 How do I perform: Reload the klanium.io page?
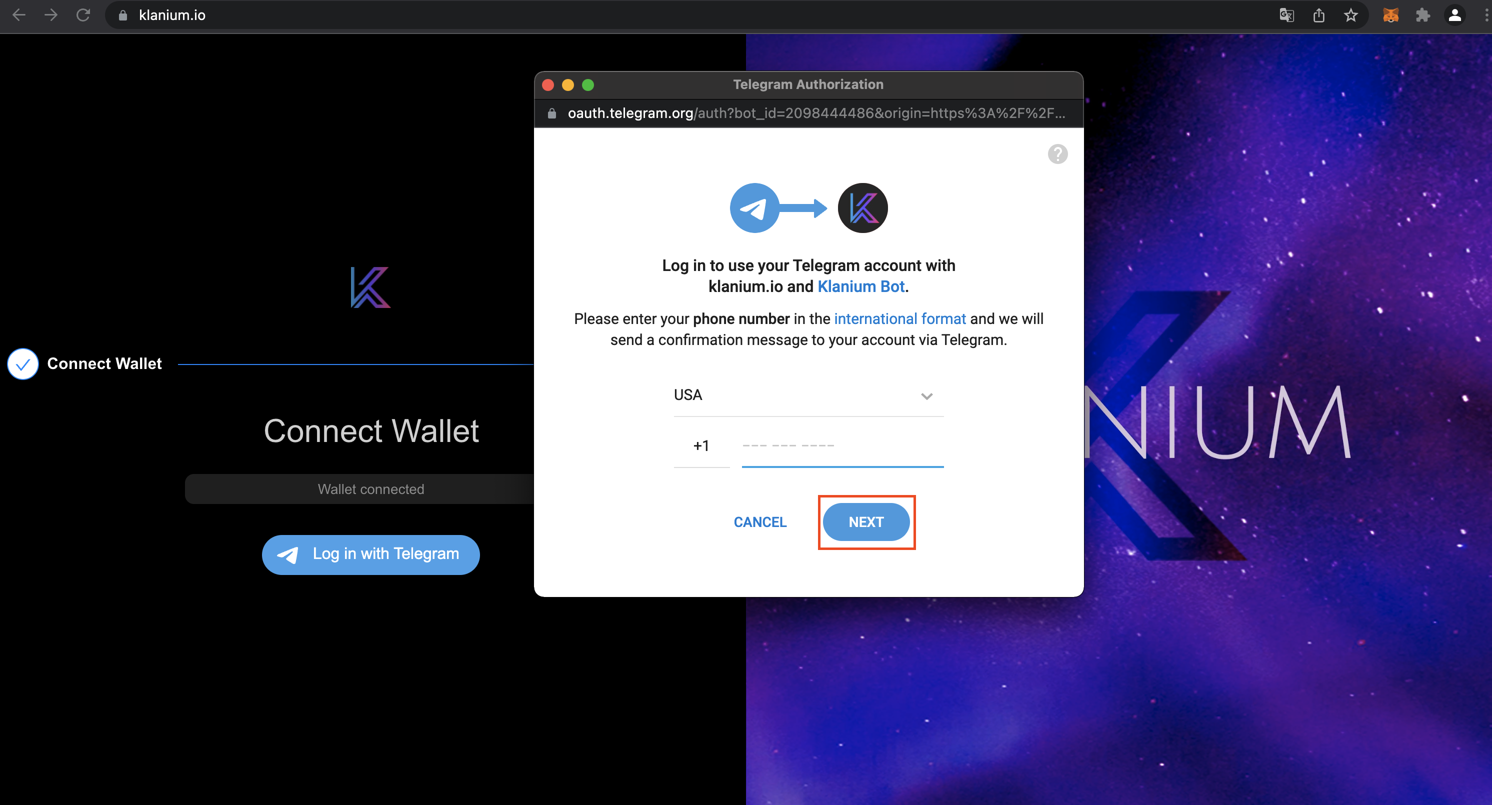(x=83, y=15)
